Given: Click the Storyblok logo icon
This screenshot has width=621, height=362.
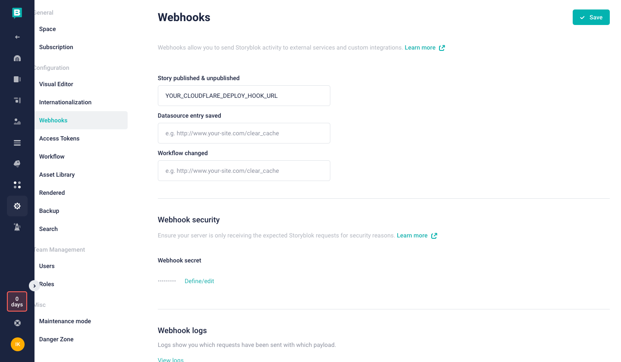Looking at the screenshot, I should click(17, 13).
